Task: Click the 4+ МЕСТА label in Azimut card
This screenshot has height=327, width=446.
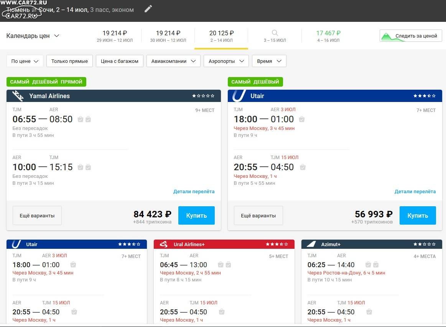Action: [425, 256]
